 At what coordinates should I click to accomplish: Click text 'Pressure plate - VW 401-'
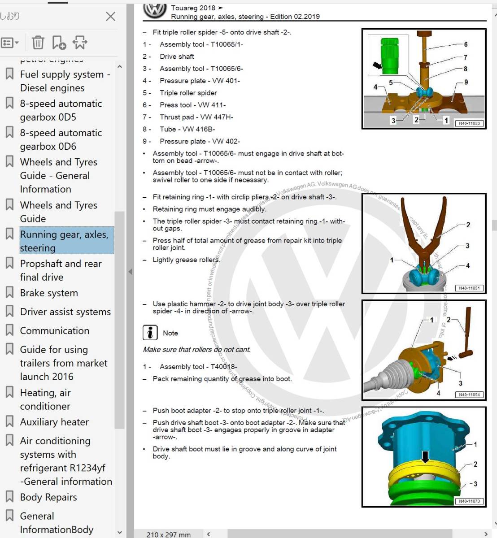tap(200, 81)
